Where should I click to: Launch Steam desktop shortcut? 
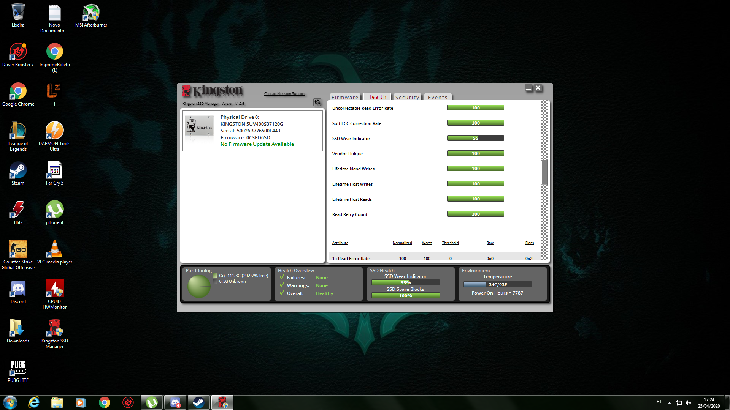(x=18, y=173)
